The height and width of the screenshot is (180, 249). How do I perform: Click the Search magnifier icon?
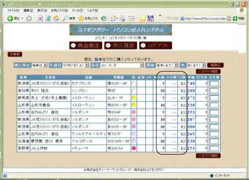(65, 18)
